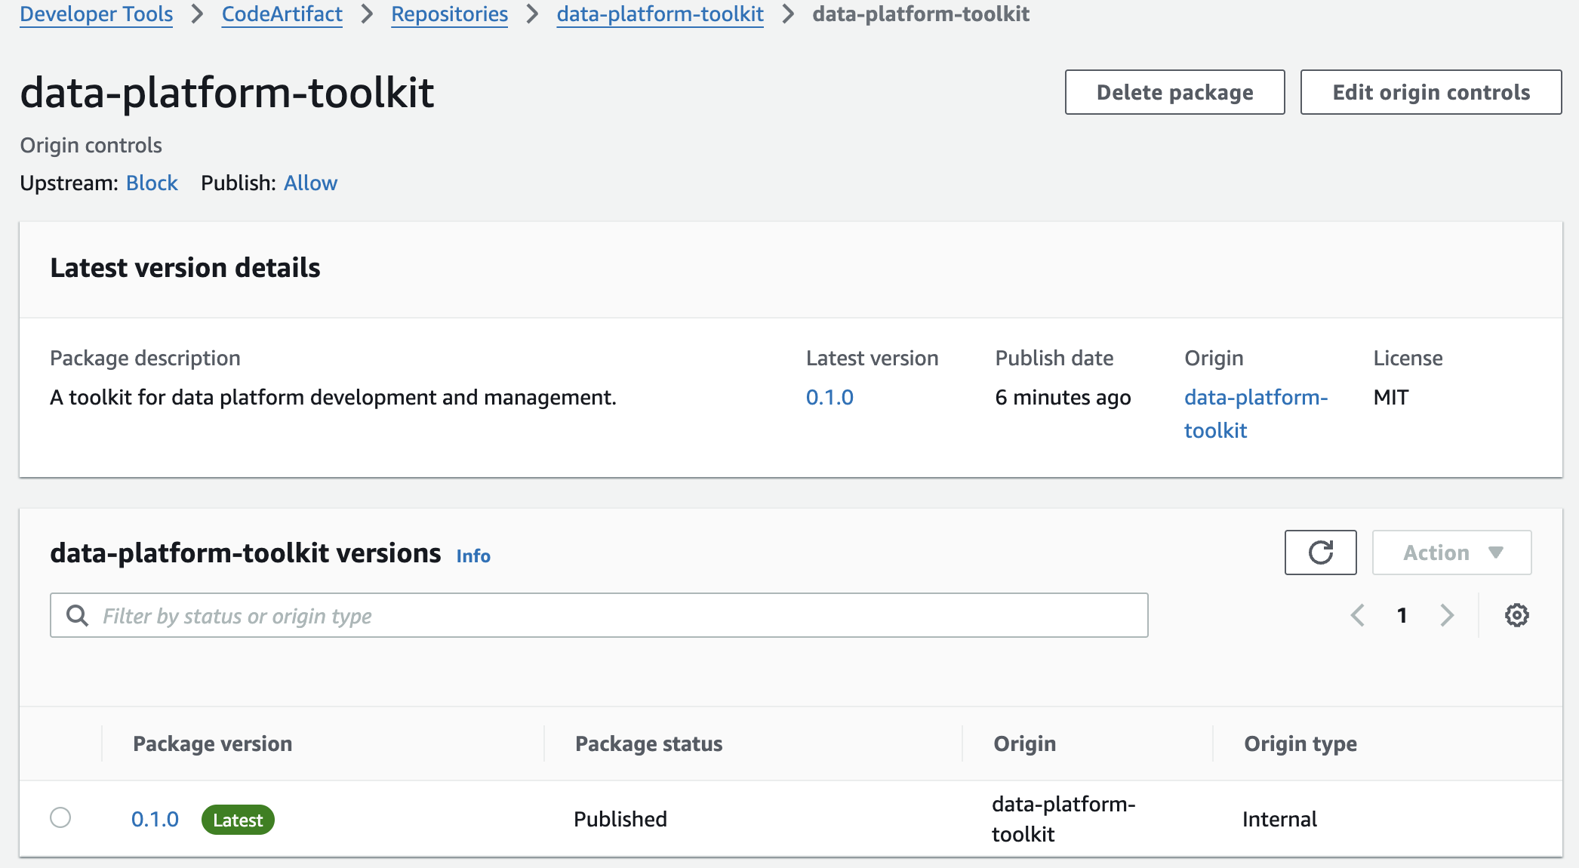
Task: Click the chevron separator after CodeArtifact breadcrumb
Action: 365,14
